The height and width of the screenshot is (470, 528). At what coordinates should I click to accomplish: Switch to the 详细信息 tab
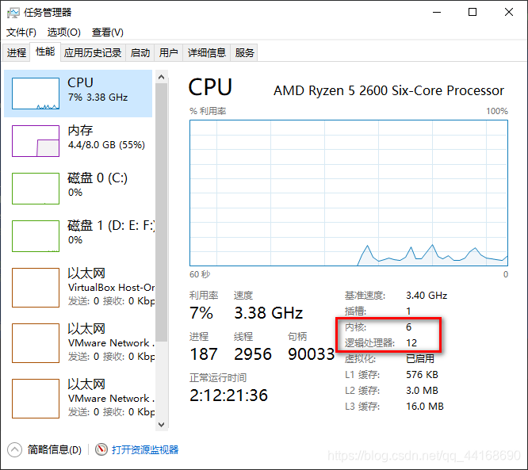[207, 52]
